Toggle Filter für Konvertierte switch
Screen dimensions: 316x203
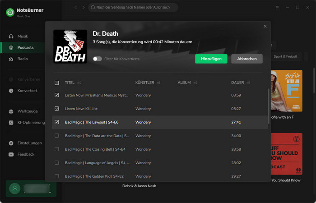[98, 59]
